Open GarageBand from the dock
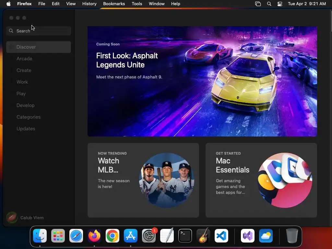The width and height of the screenshot is (332, 249). point(203,236)
